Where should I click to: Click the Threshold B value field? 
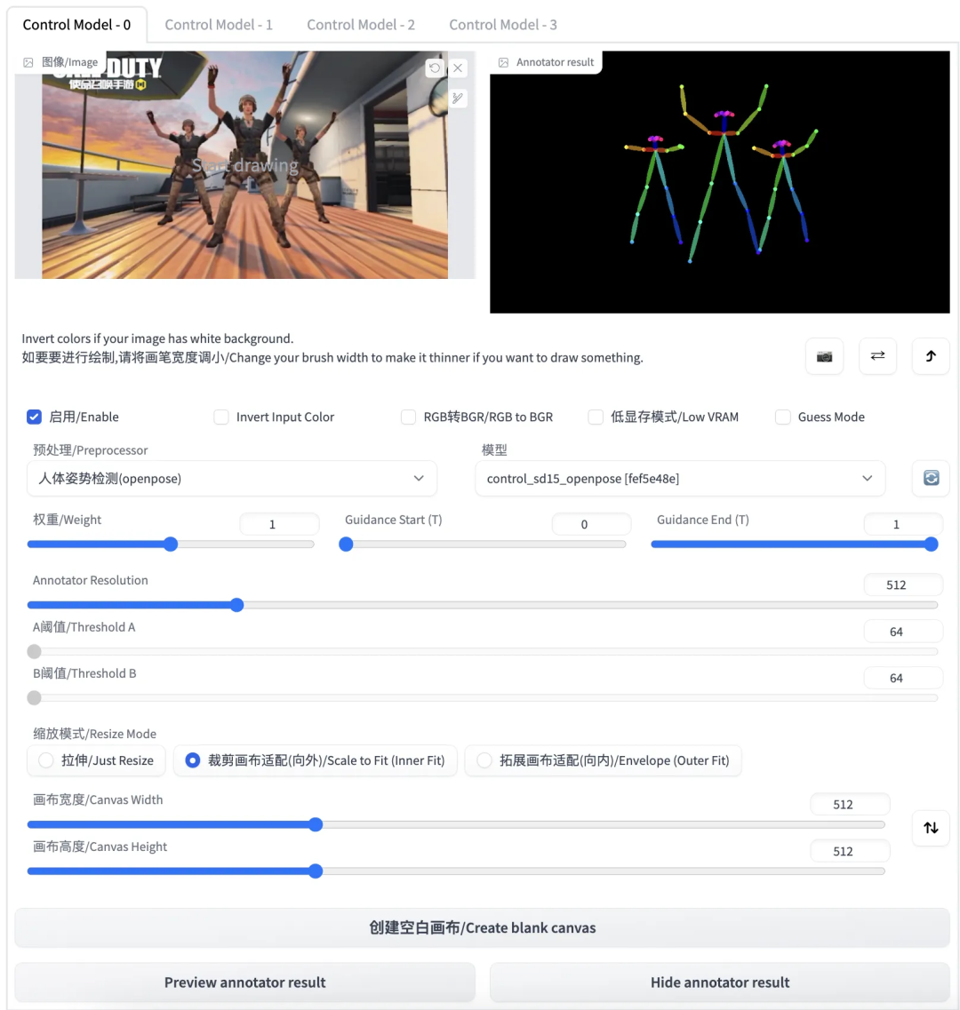(x=903, y=679)
